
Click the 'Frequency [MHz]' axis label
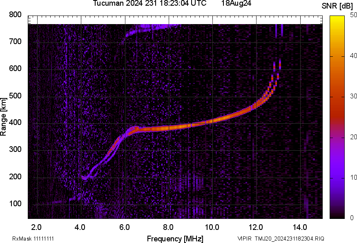pos(175,239)
